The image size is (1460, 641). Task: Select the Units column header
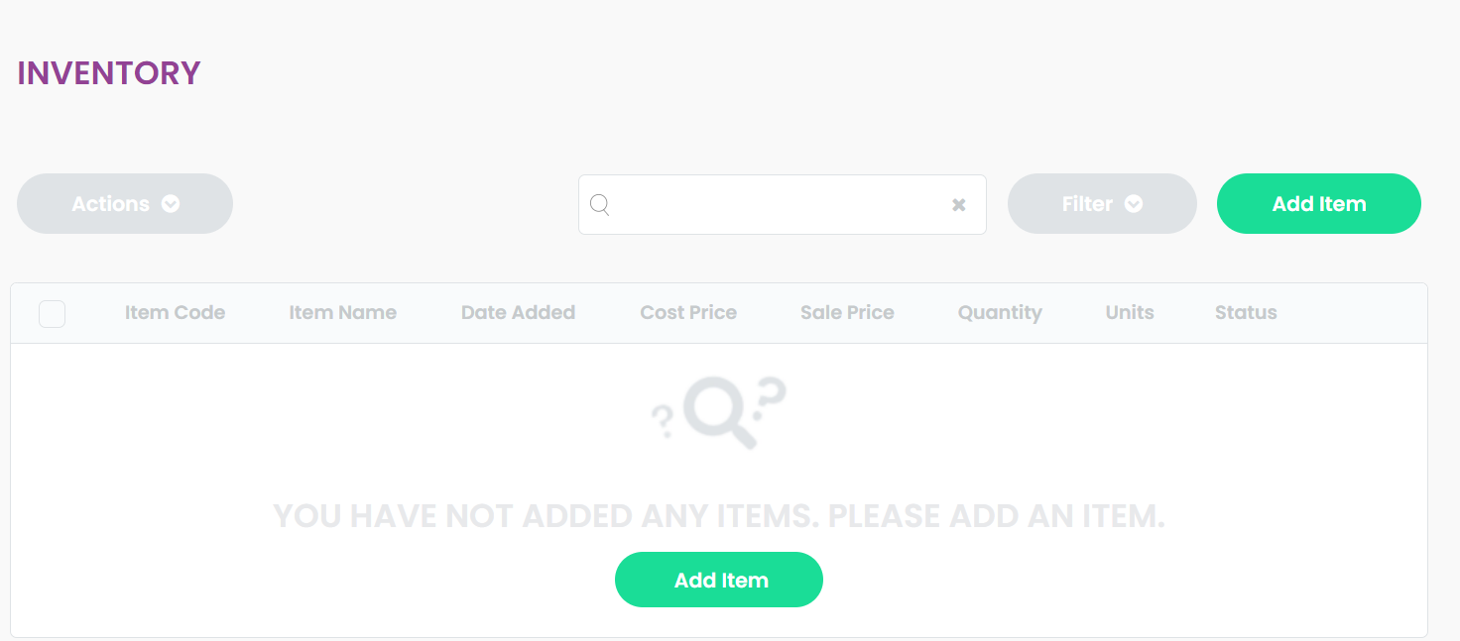point(1130,313)
